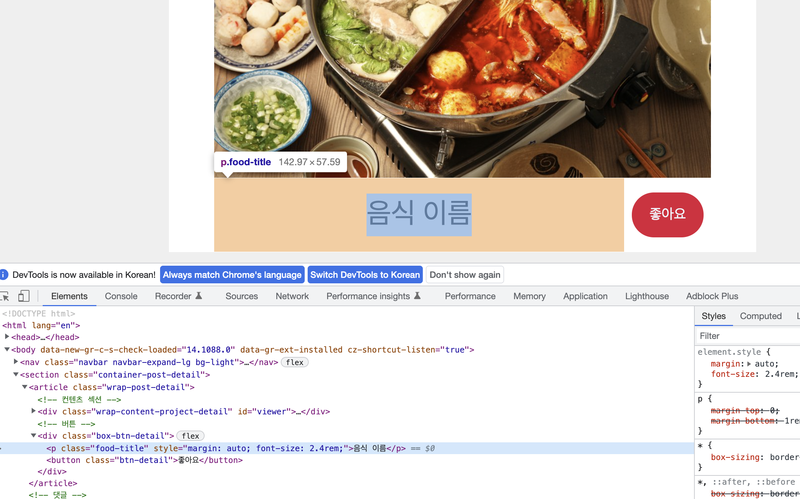
Task: Select the 댓글 comment line
Action: pos(57,495)
